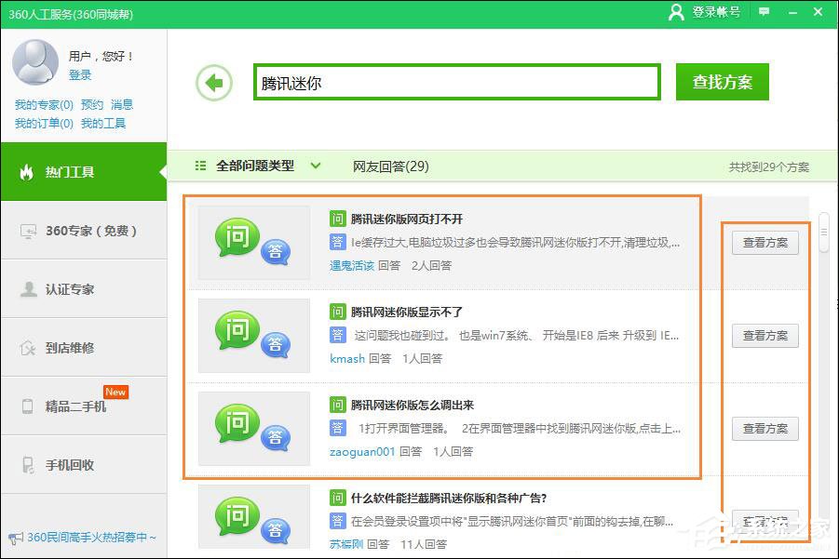Visit the 360民间高手火热招募中 link

[84, 538]
